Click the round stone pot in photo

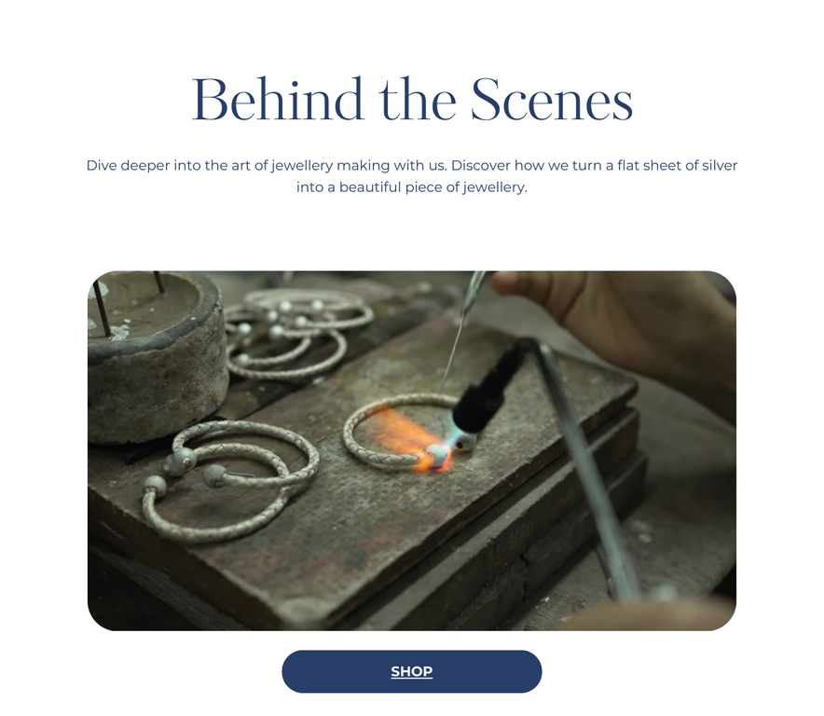(x=155, y=357)
